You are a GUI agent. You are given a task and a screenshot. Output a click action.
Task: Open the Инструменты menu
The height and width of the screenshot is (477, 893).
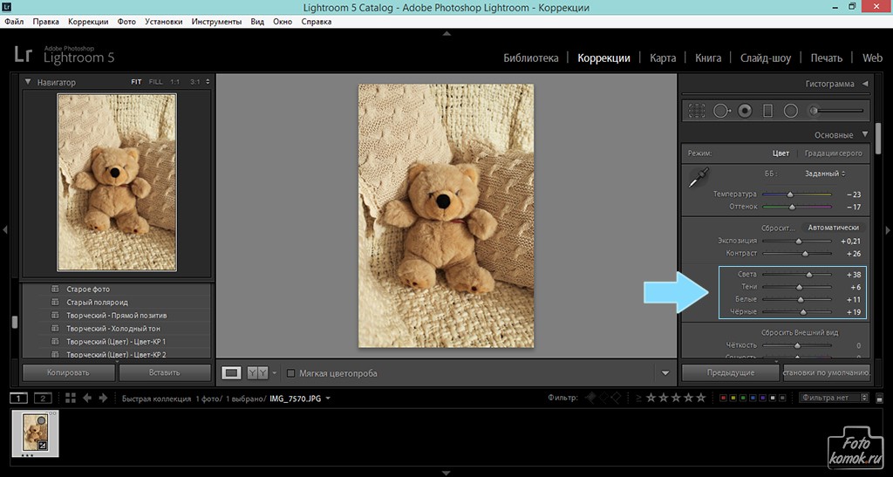(216, 22)
